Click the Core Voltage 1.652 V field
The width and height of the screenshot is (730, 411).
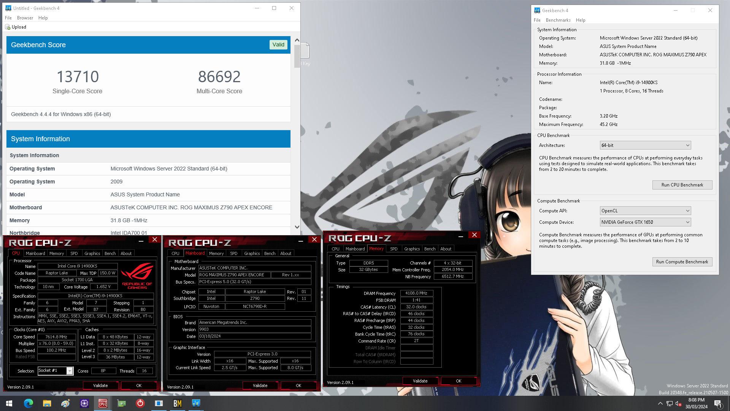pos(103,287)
